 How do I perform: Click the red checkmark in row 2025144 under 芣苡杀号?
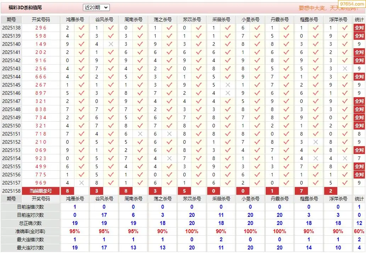click(199, 77)
